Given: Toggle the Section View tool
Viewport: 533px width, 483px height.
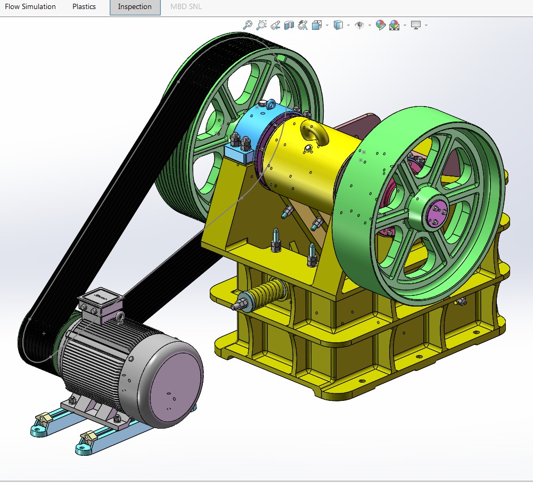Looking at the screenshot, I should tap(289, 25).
